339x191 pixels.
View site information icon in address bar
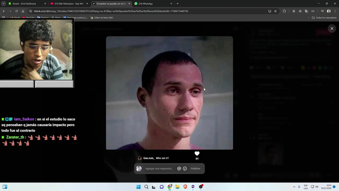(x=30, y=11)
